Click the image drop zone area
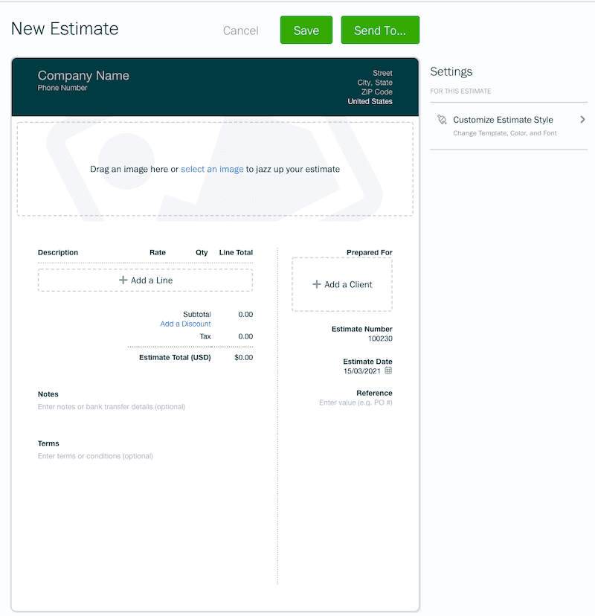 point(215,193)
